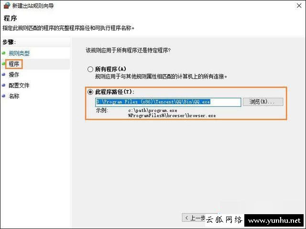Image resolution: width=306 pixels, height=229 pixels.
Task: Click the blue bullet beside 配置文件
Action: pyautogui.click(x=3, y=85)
